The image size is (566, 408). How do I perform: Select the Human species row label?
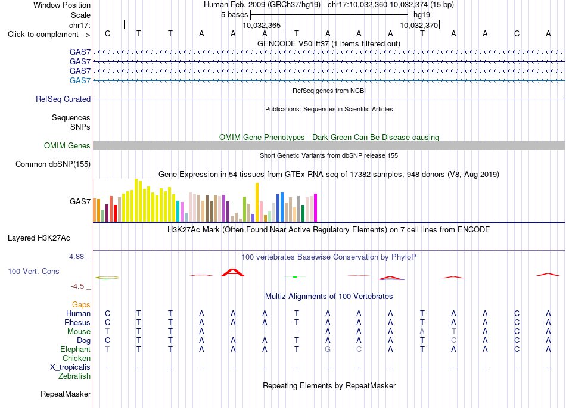click(x=78, y=313)
